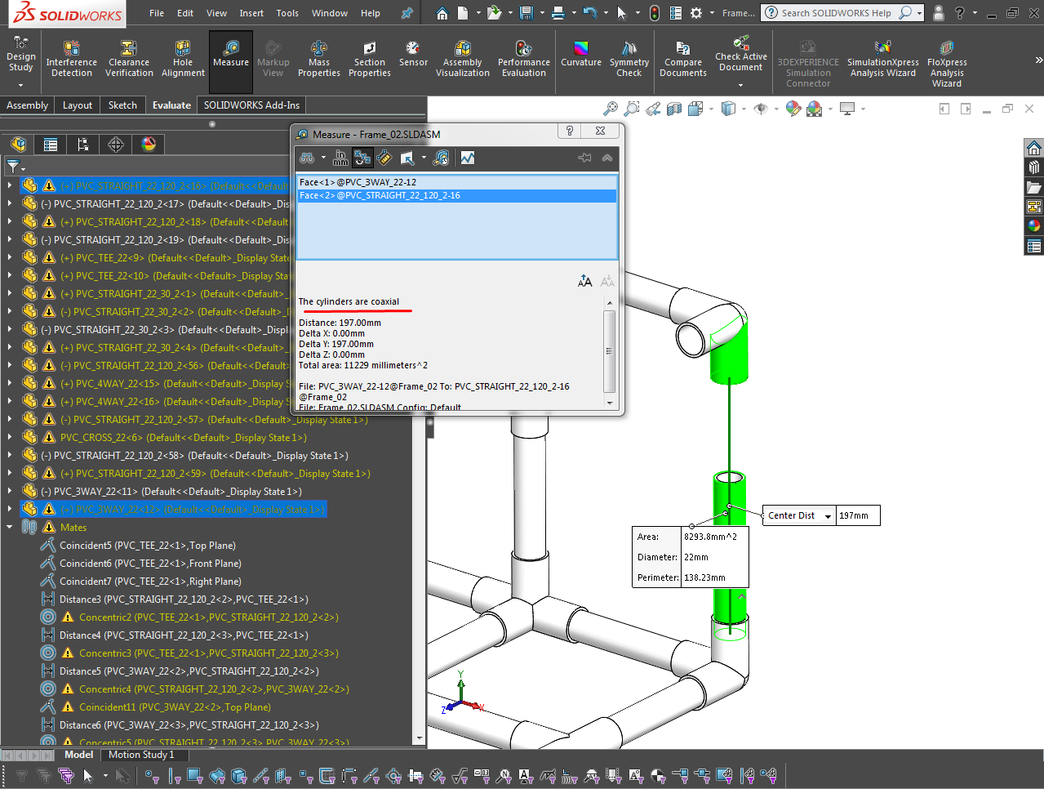
Task: Open the Interference Detection tool
Action: click(72, 58)
